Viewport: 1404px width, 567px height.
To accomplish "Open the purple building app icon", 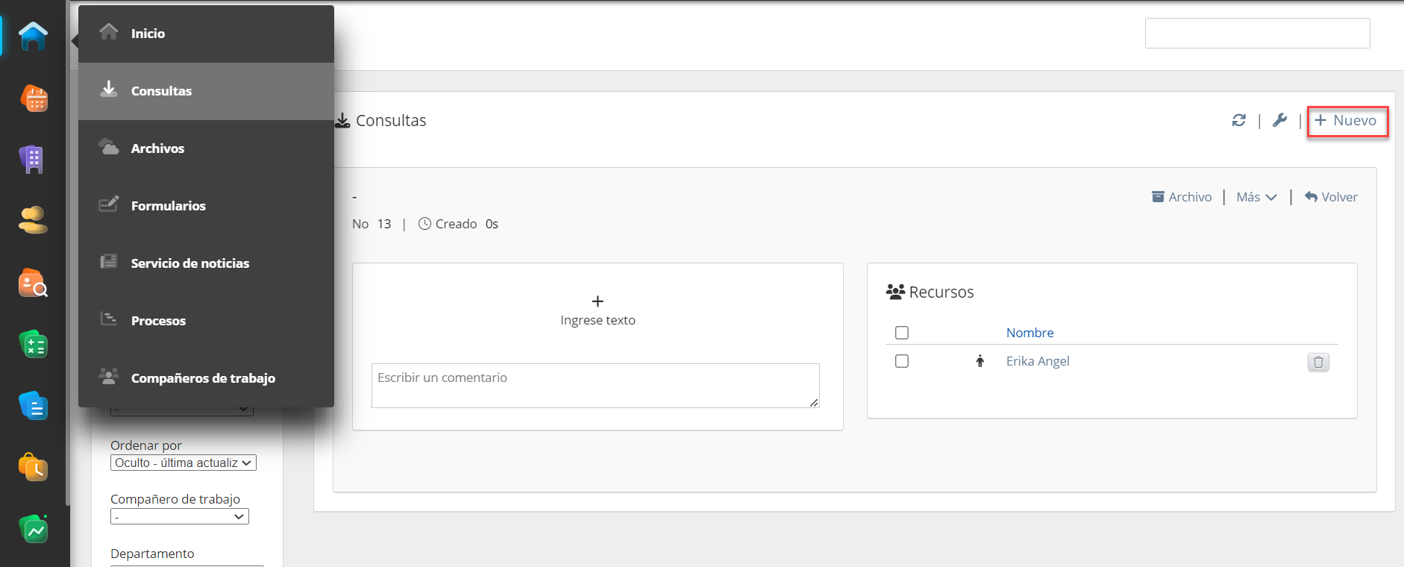I will [x=32, y=159].
